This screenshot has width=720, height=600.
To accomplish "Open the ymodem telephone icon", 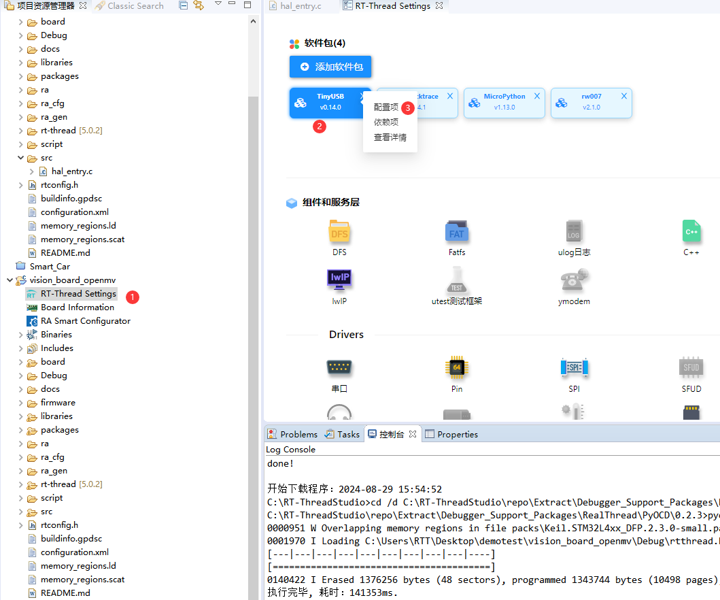I will click(x=574, y=280).
